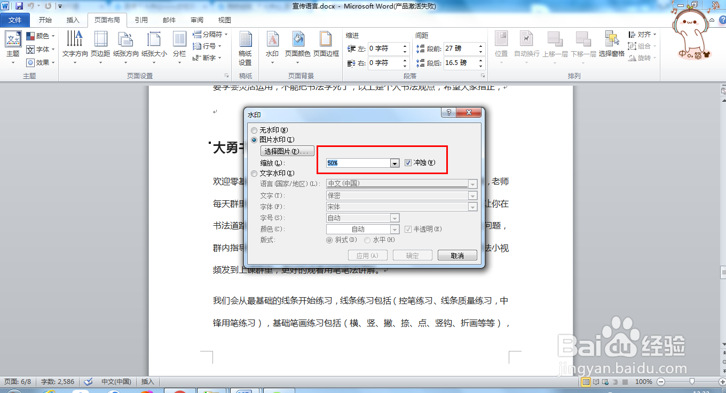This screenshot has width=726, height=393.
Task: Click the 确定 (OK) button in watermark dialog
Action: [x=412, y=255]
